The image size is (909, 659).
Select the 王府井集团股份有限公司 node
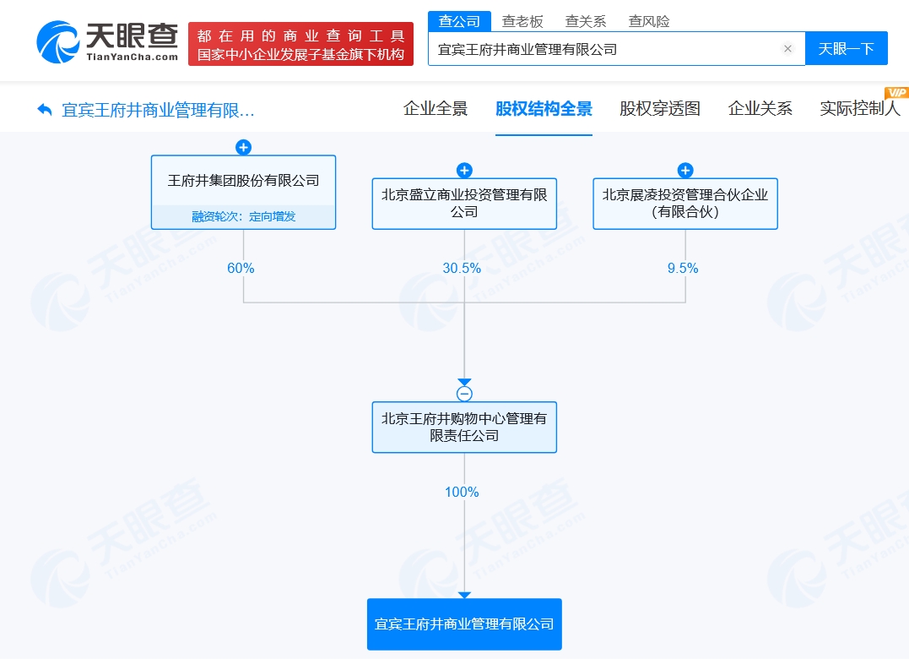243,192
